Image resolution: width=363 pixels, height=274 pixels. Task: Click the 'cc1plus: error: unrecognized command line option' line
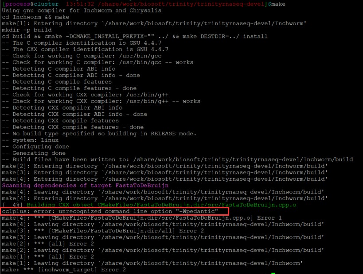pos(110,211)
